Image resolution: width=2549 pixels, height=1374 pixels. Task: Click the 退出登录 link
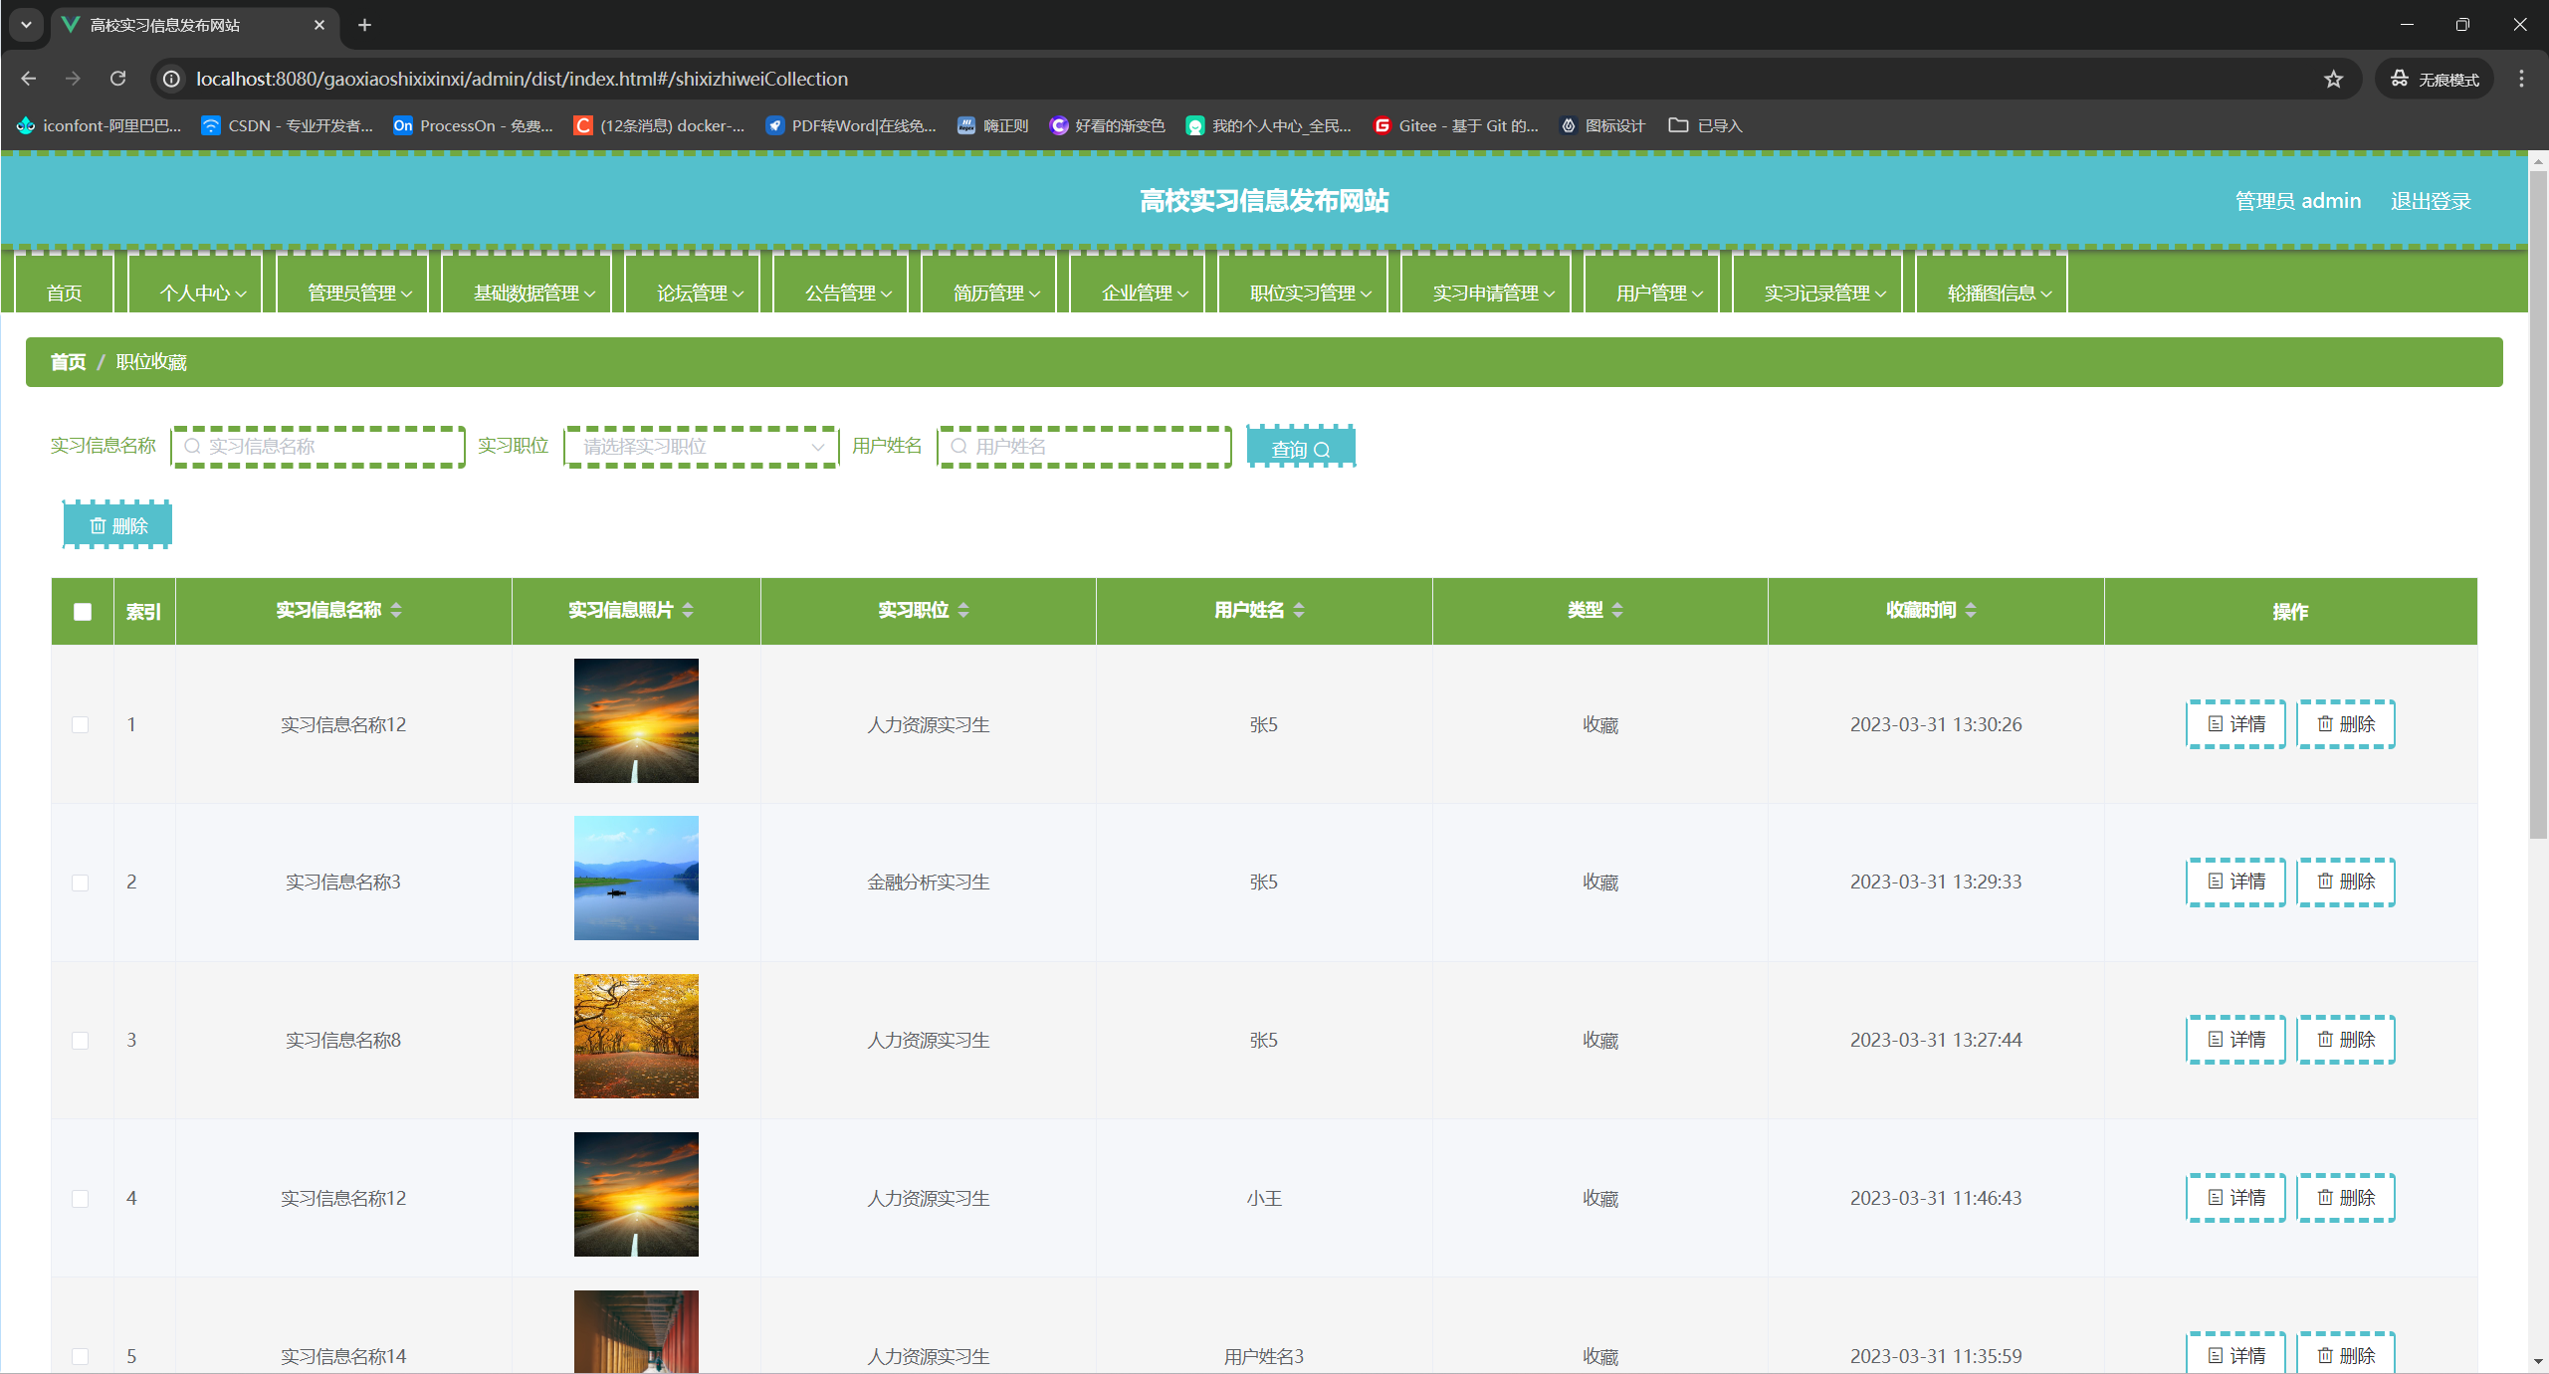point(2430,201)
